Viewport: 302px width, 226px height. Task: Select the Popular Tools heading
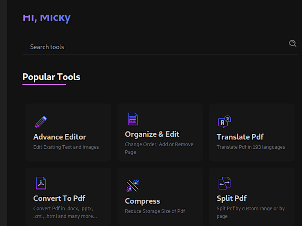click(51, 77)
